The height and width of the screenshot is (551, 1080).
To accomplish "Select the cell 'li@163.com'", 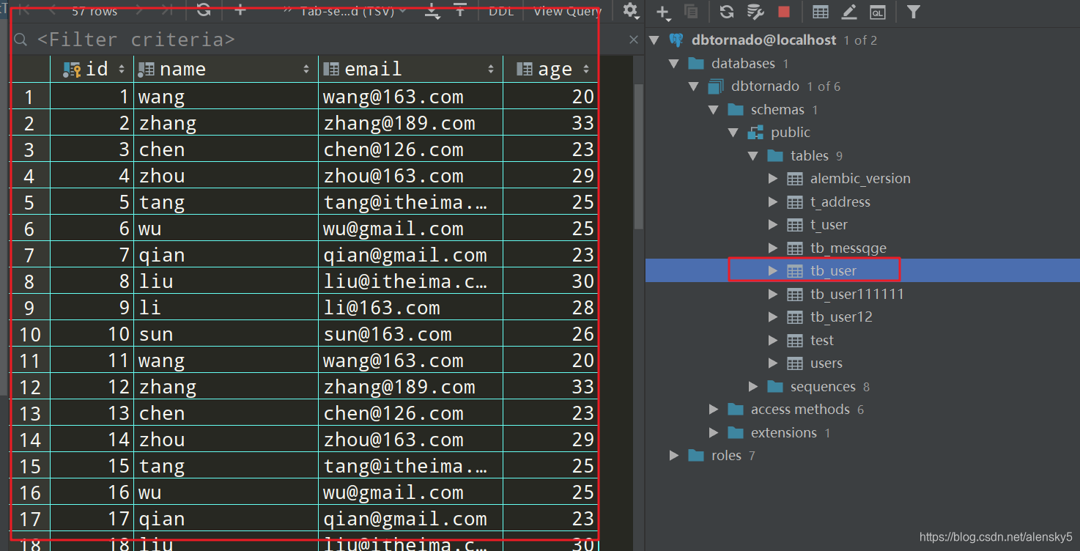I will pos(411,308).
